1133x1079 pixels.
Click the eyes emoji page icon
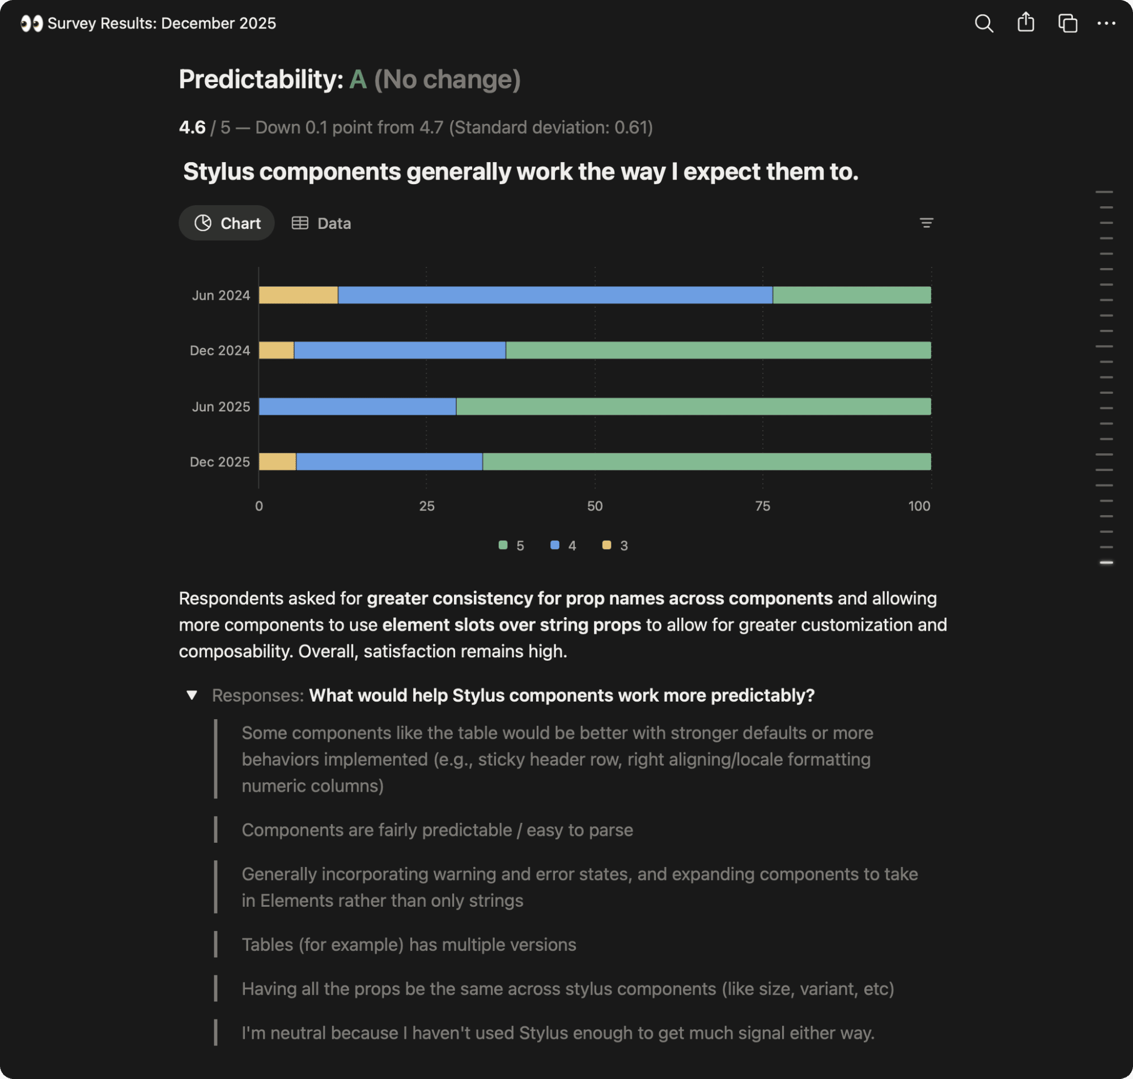pos(32,24)
